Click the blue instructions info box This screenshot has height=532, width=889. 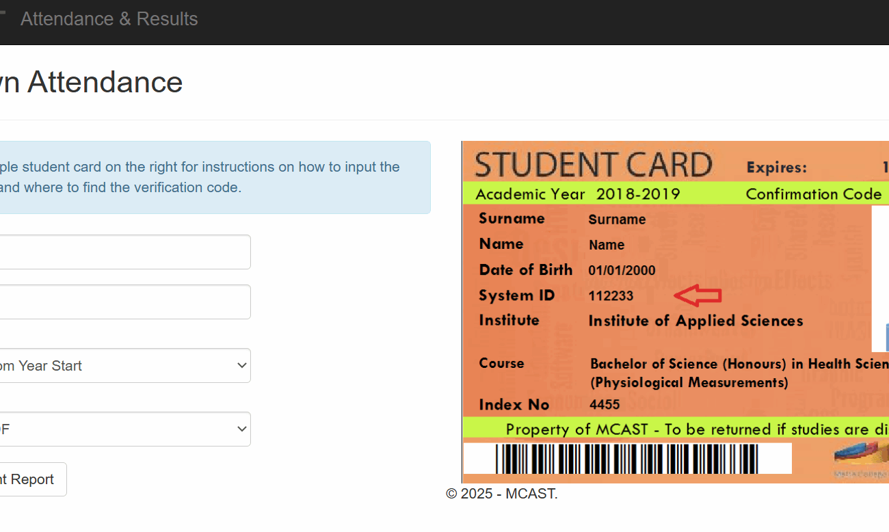215,177
